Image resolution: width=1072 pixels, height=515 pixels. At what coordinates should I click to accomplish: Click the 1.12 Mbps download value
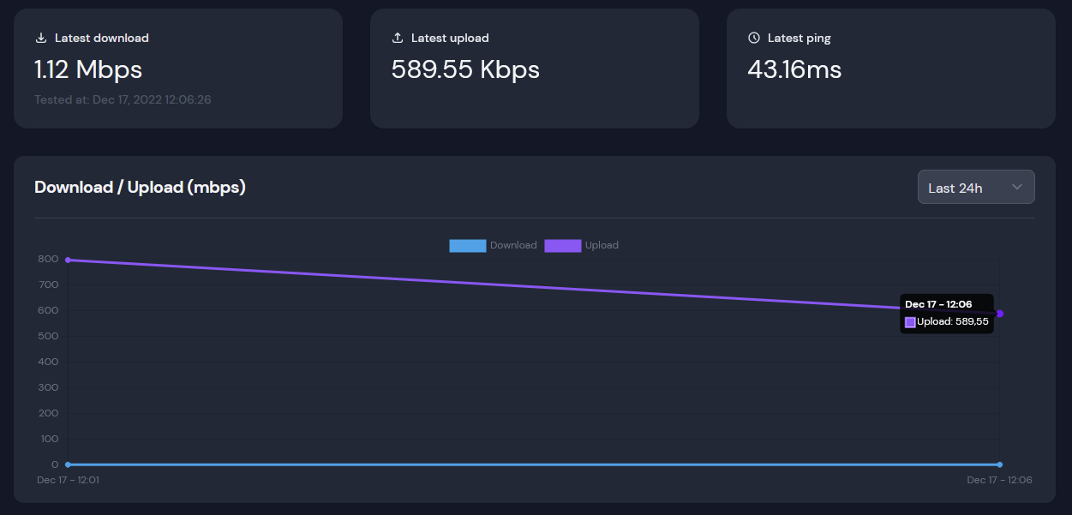coord(87,70)
